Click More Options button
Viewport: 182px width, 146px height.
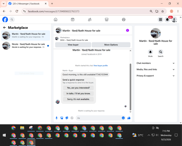[x=111, y=45]
